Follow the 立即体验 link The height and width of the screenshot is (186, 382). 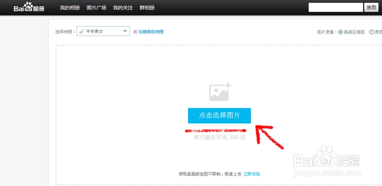point(252,174)
